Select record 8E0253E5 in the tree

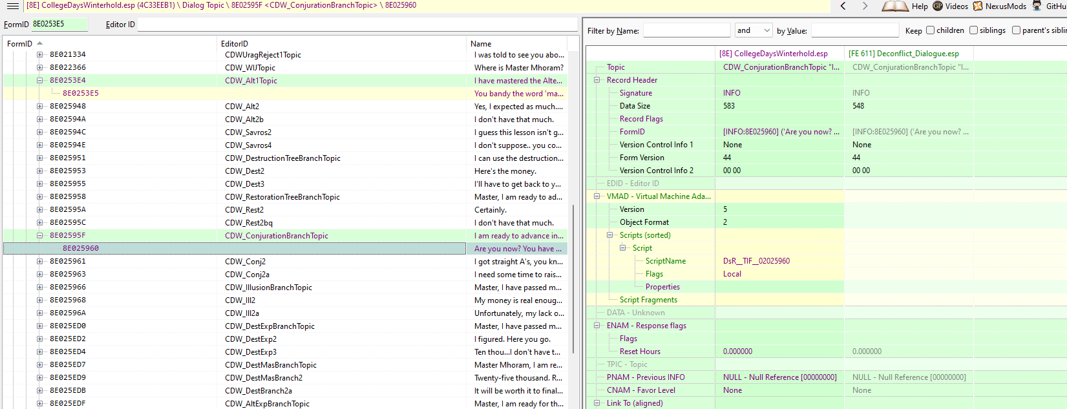pos(81,93)
